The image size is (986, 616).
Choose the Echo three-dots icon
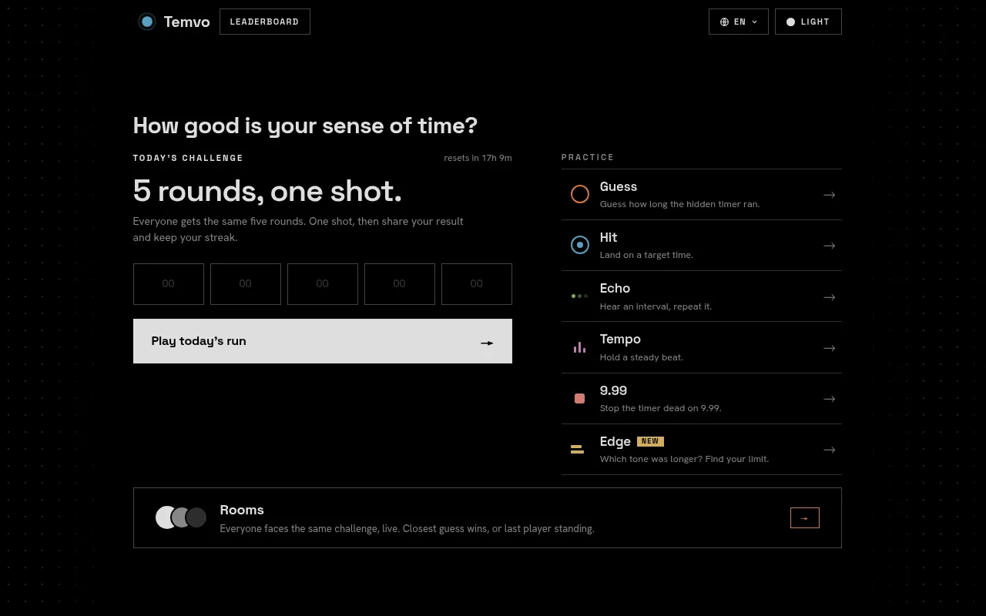(x=579, y=296)
